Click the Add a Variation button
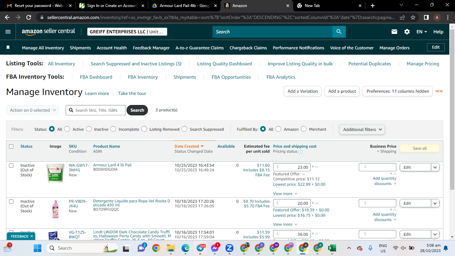Screen dimensions: 455x256 (x=302, y=91)
